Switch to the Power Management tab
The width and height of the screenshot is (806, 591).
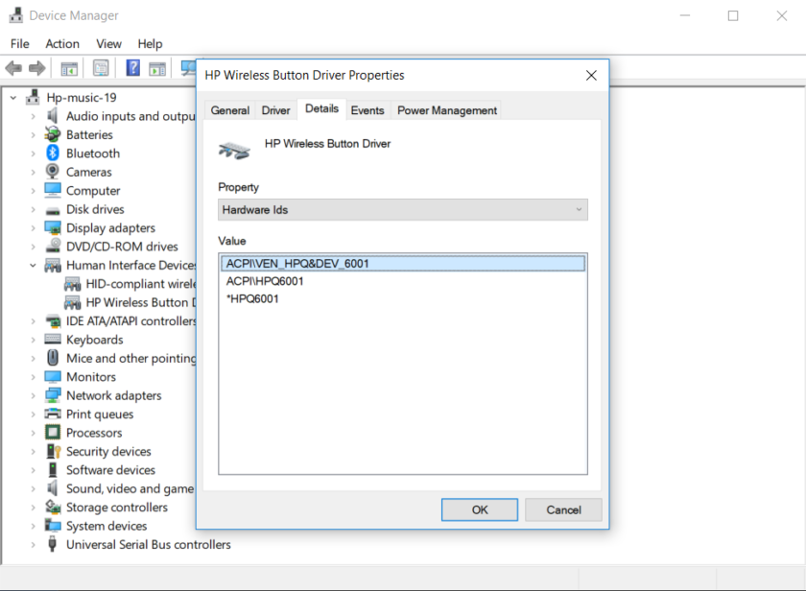coord(447,110)
